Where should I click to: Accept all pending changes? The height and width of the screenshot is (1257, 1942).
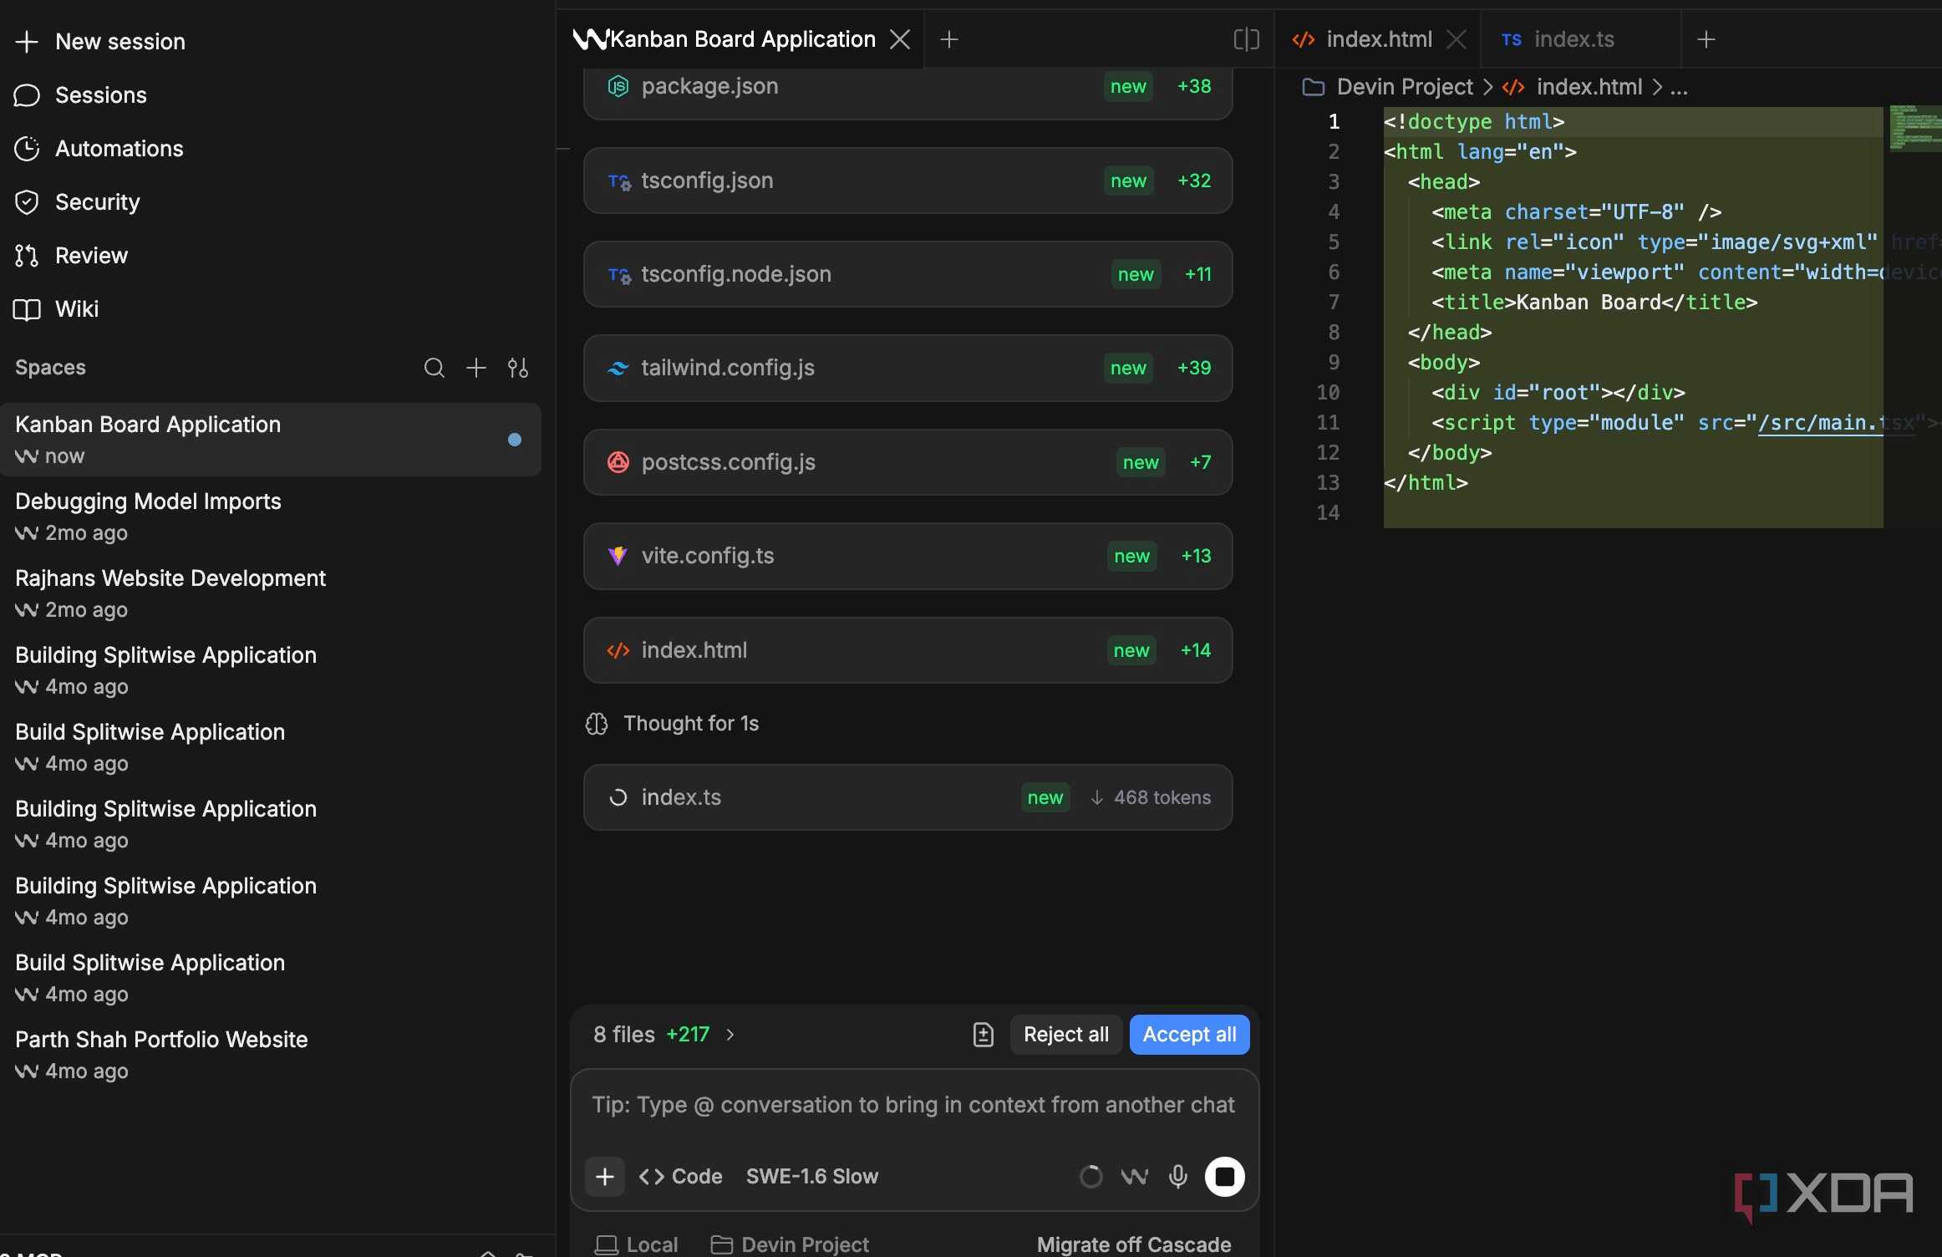[x=1189, y=1035]
